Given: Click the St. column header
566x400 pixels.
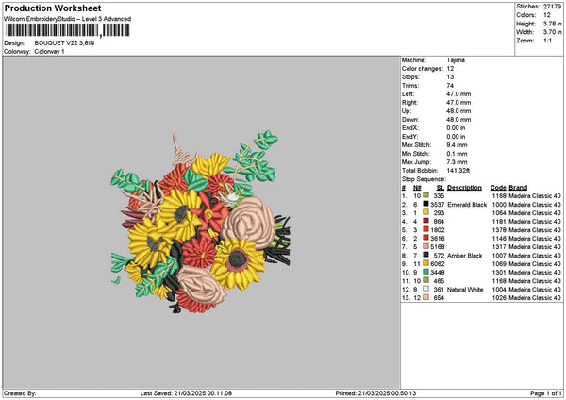Looking at the screenshot, I should [440, 187].
